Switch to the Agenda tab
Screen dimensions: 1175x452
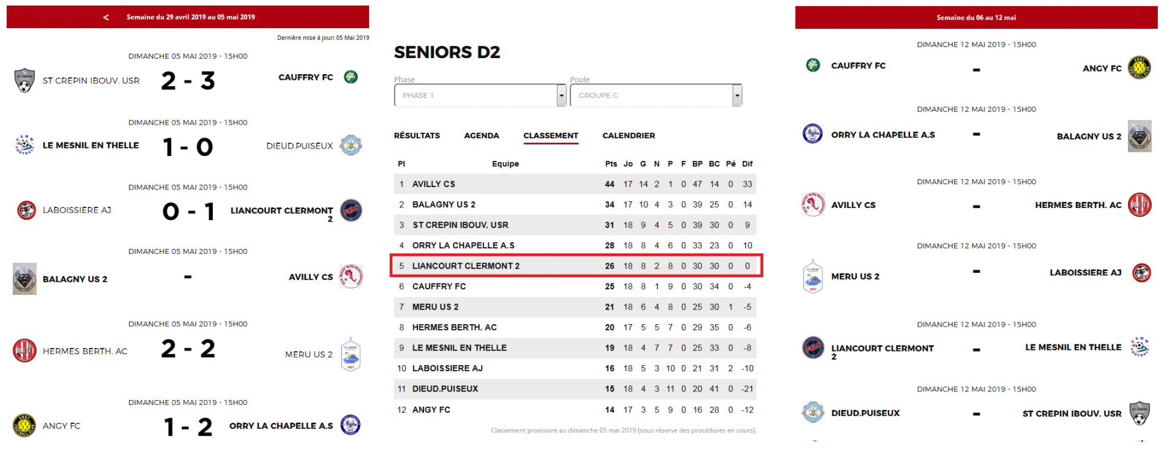coord(482,136)
